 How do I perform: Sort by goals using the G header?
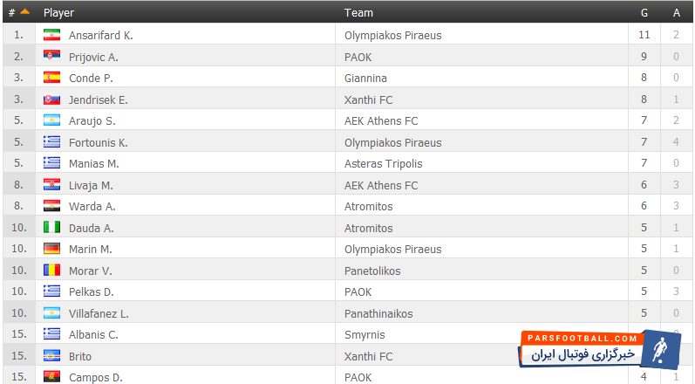pyautogui.click(x=644, y=13)
